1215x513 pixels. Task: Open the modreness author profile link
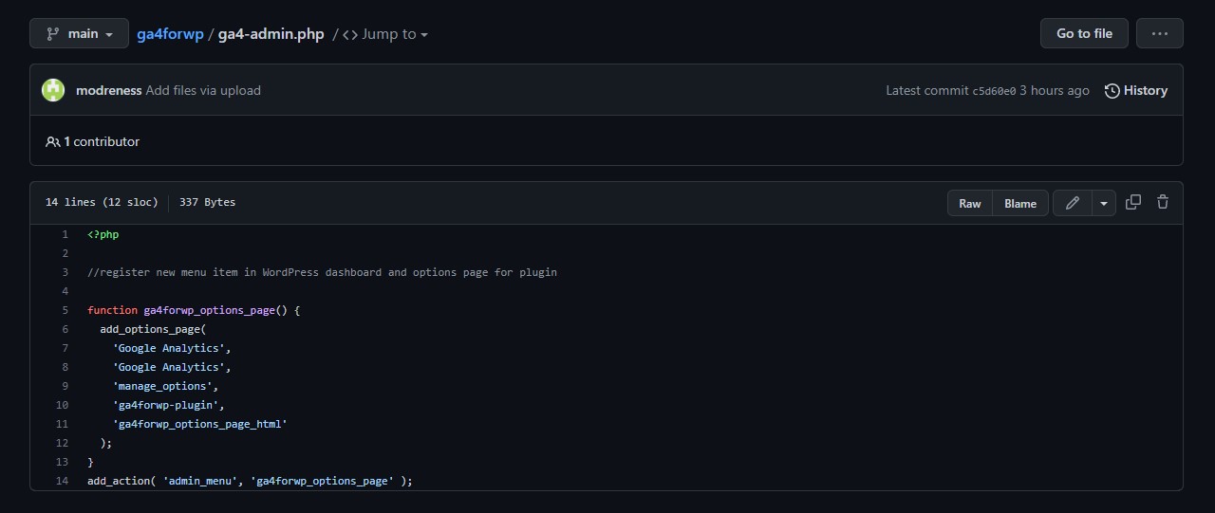click(x=108, y=91)
